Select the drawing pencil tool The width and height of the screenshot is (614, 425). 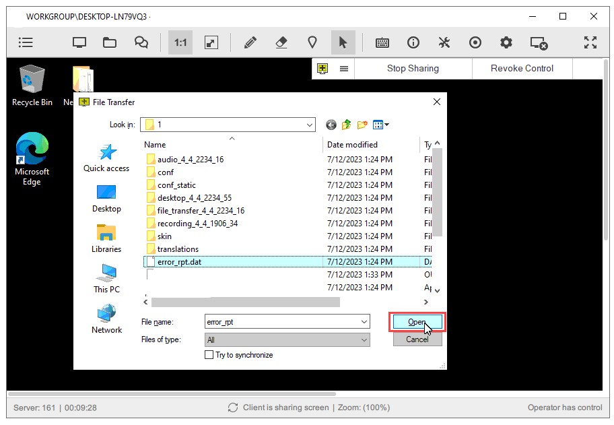click(x=250, y=42)
